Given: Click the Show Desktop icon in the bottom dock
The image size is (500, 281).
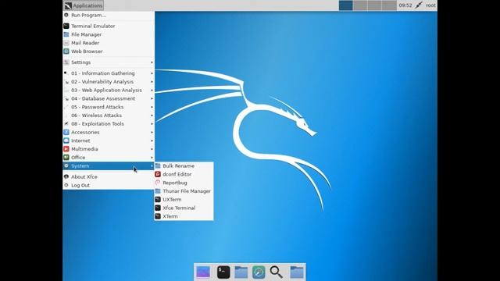Looking at the screenshot, I should pos(203,272).
